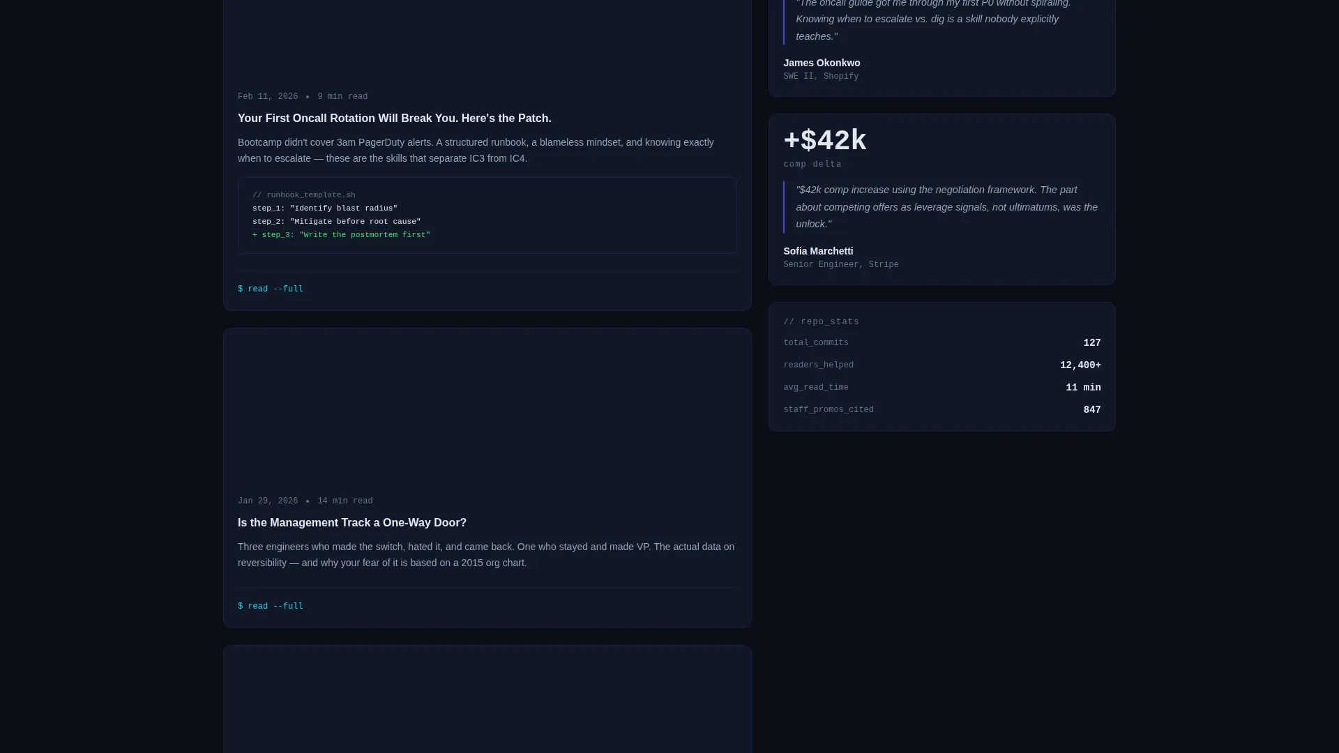
Task: Click 'Senior Engineer, Stripe' subtitle
Action: pos(841,265)
